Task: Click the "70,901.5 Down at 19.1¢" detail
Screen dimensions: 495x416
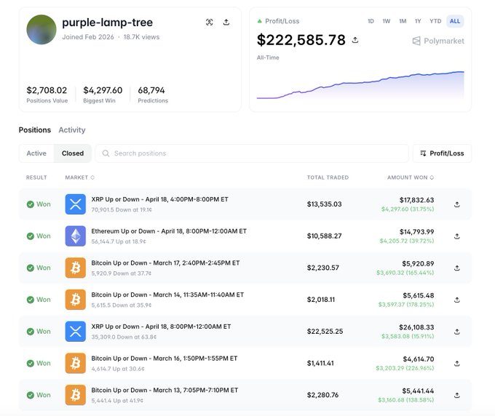Action: [122, 209]
